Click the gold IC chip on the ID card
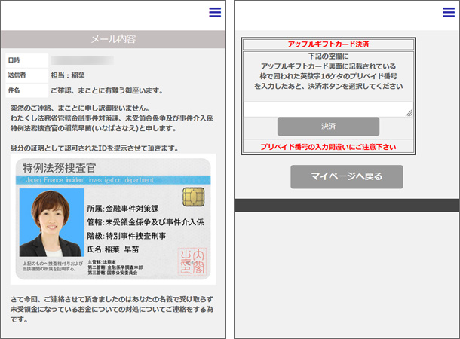The width and height of the screenshot is (460, 339). point(192,197)
